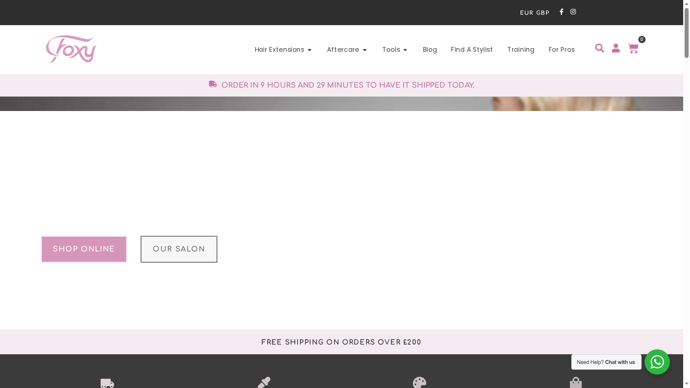
Task: Click the Foxy logo
Action: (x=71, y=49)
